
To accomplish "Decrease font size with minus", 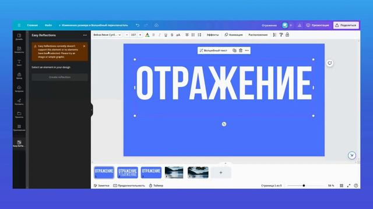I will pyautogui.click(x=127, y=35).
